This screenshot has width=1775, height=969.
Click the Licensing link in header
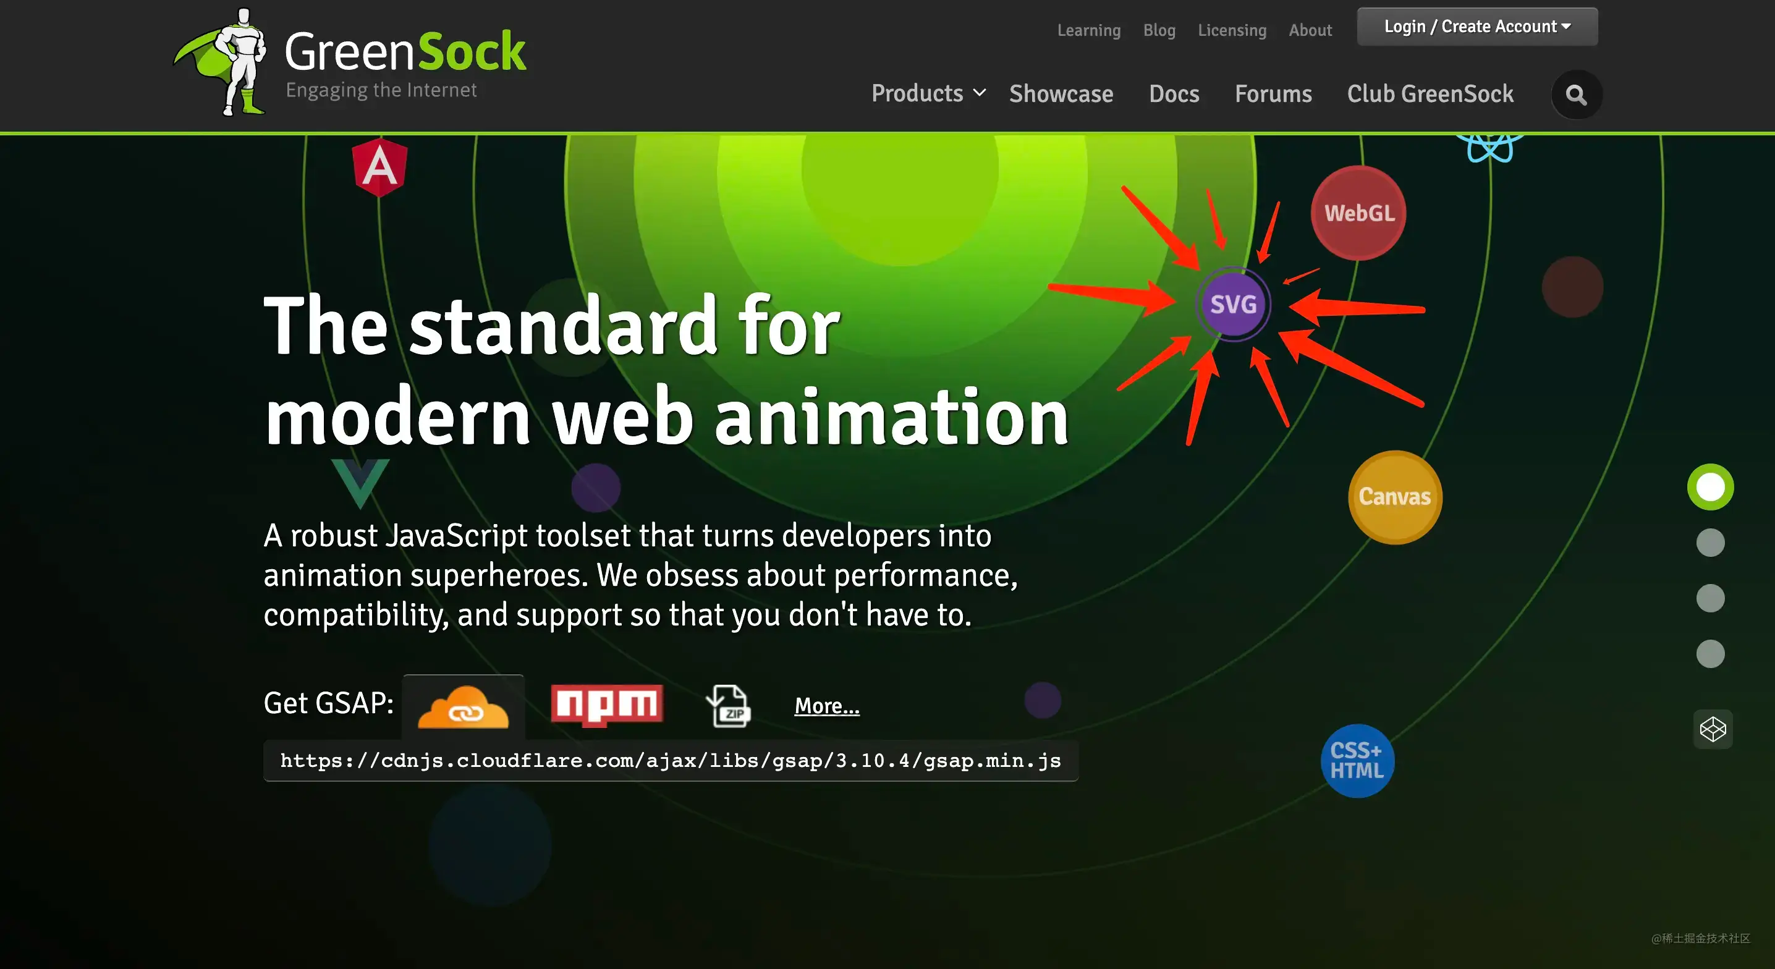point(1231,30)
